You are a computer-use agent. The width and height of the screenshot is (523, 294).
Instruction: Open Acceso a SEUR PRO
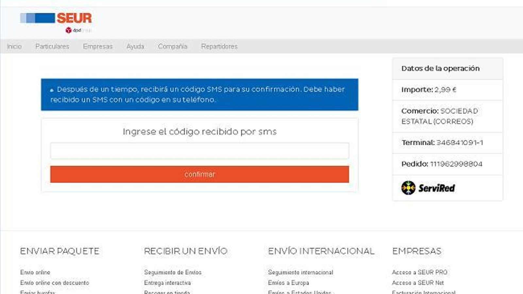[x=420, y=272]
